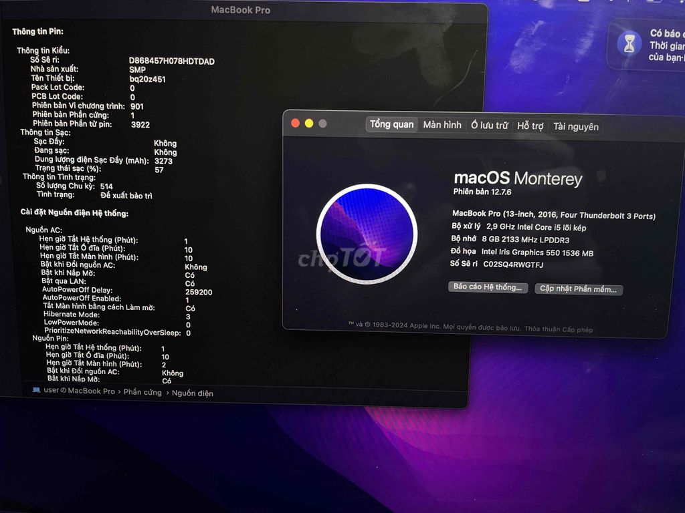
Task: Select user MacBook Pro in path bar
Action: pyautogui.click(x=79, y=390)
